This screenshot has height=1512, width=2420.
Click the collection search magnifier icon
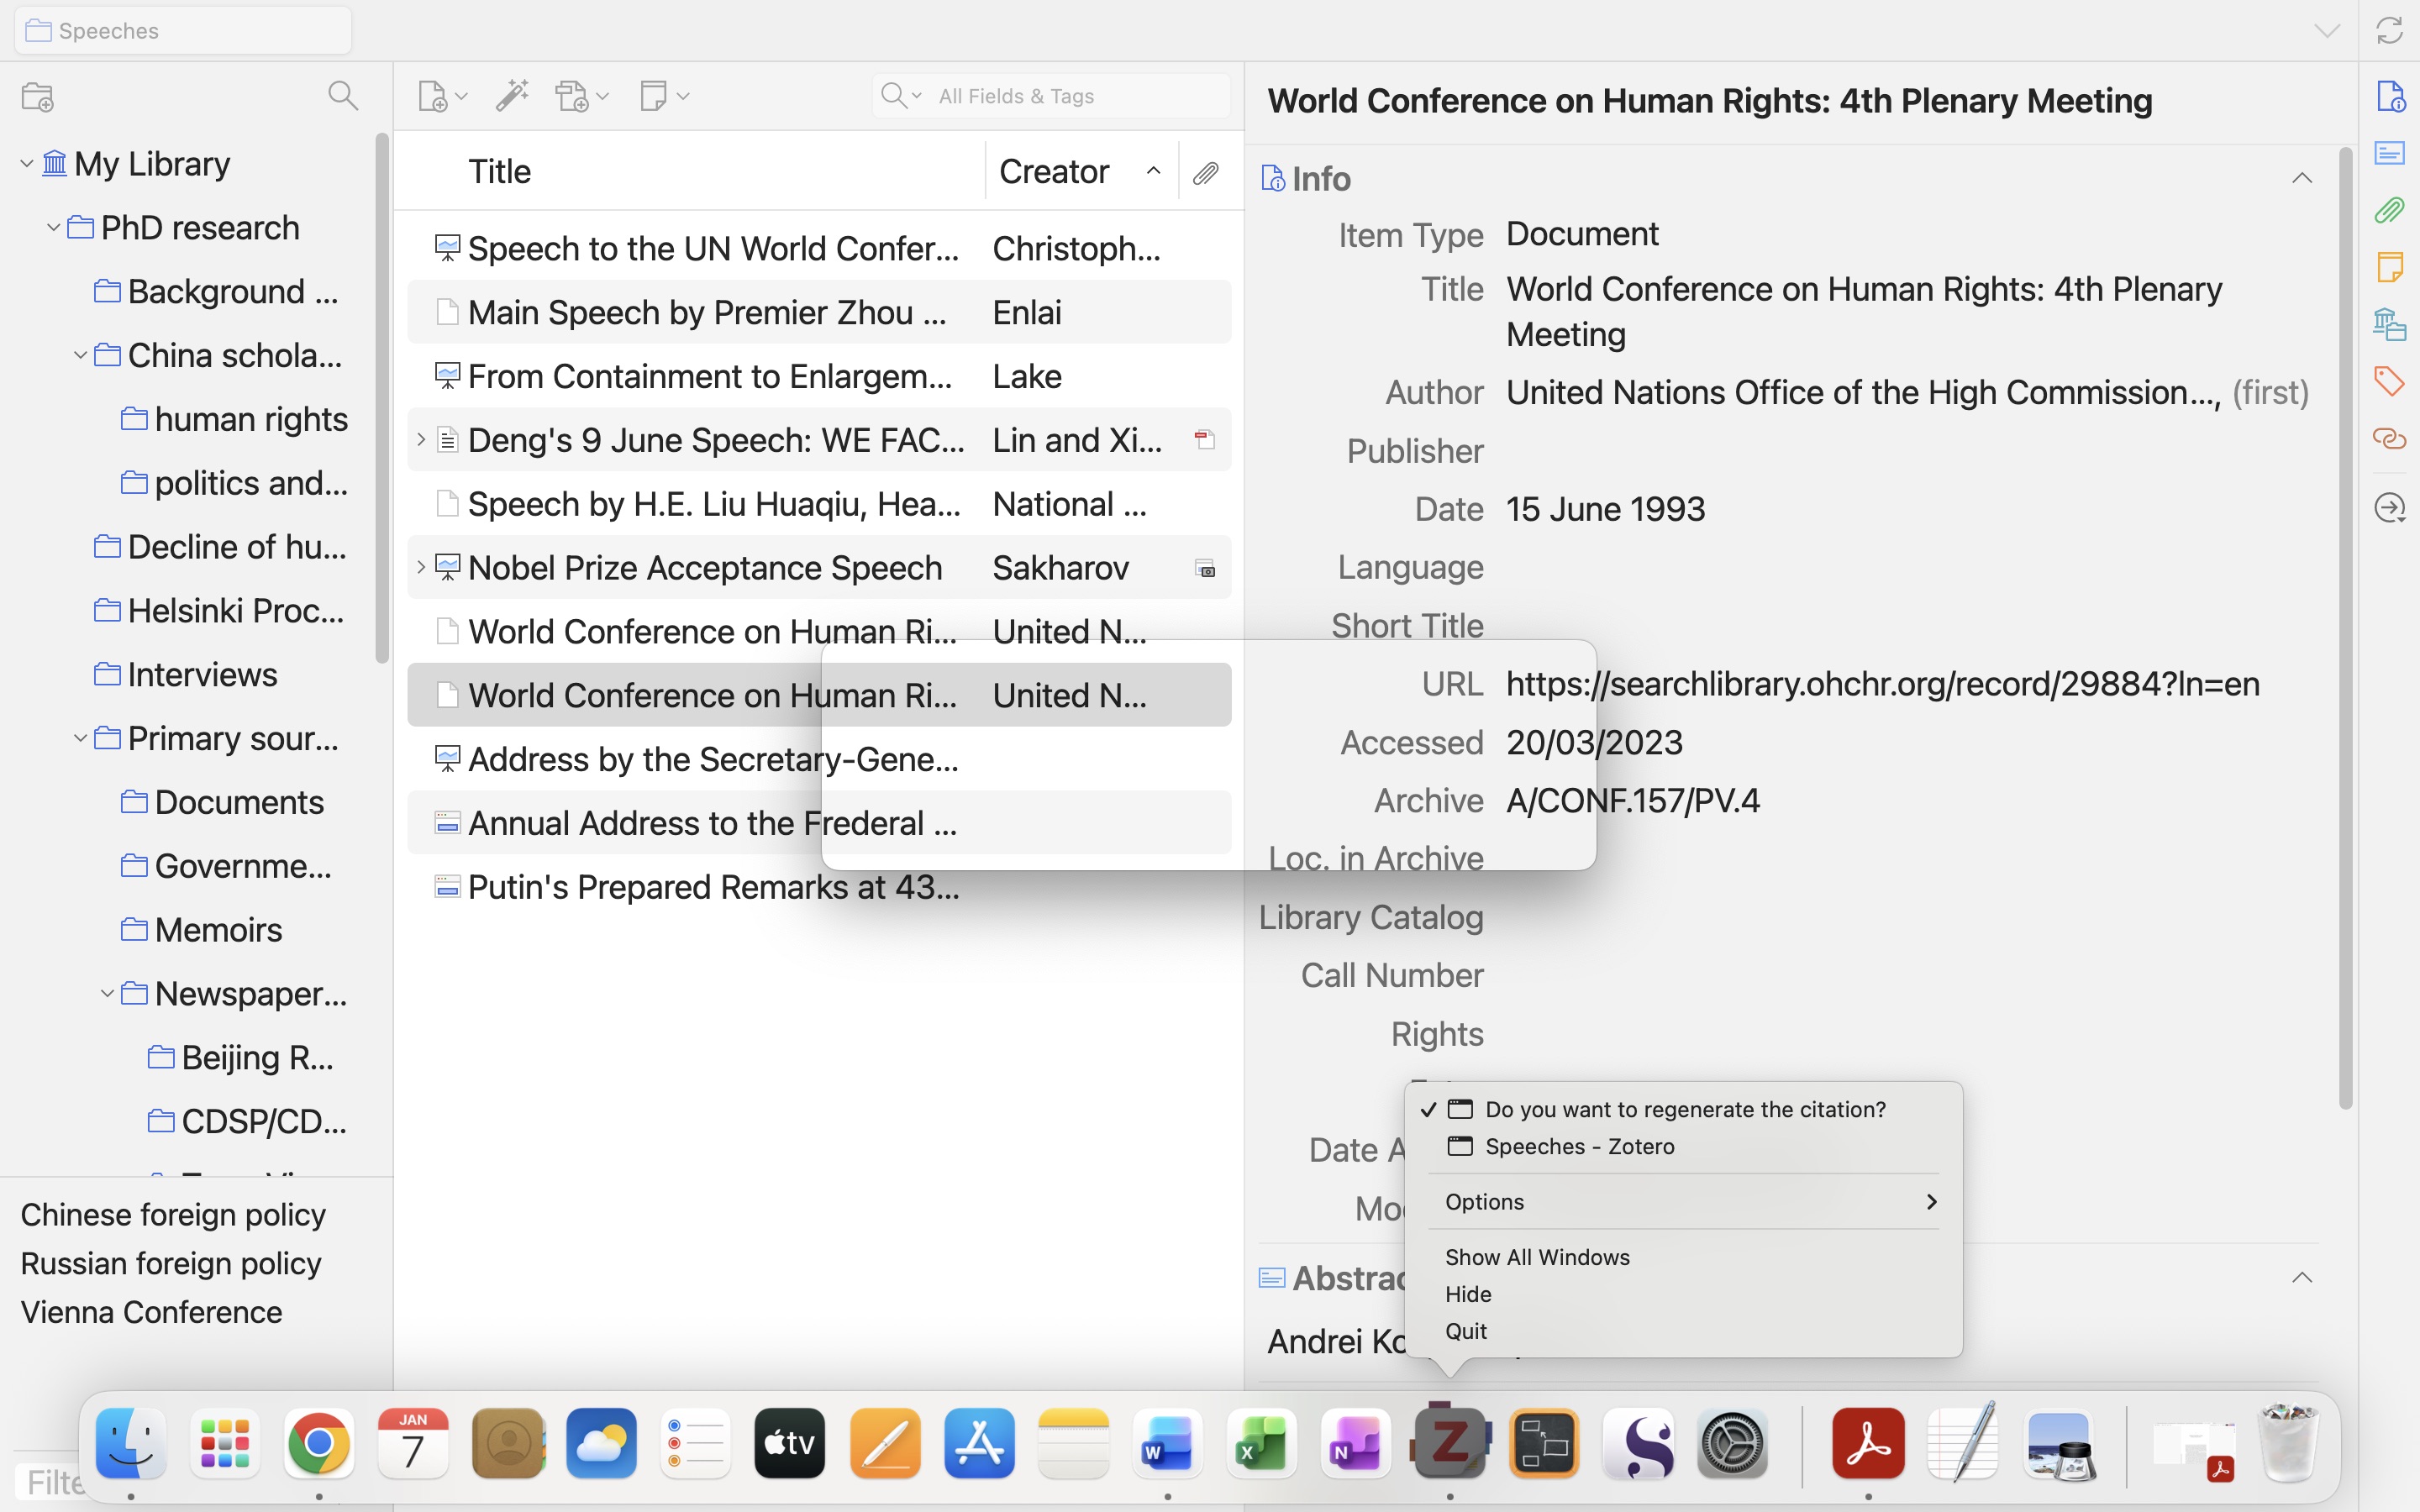coord(342,96)
